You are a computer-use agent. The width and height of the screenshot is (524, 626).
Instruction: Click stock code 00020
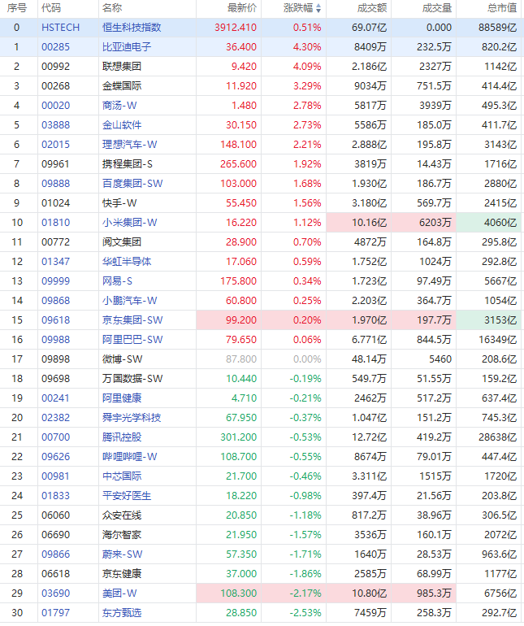pyautogui.click(x=55, y=106)
